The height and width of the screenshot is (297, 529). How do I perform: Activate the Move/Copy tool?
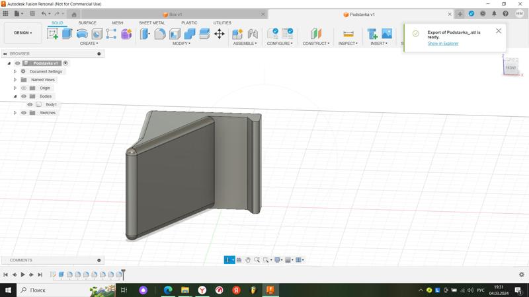tap(219, 34)
